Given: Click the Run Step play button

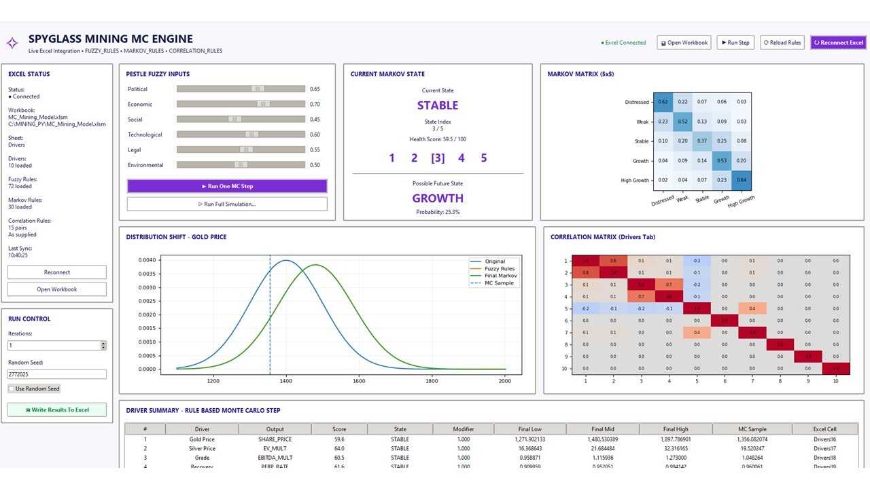Looking at the screenshot, I should [x=735, y=43].
